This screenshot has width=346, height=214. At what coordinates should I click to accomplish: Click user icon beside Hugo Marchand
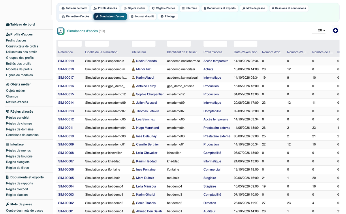tap(133, 128)
